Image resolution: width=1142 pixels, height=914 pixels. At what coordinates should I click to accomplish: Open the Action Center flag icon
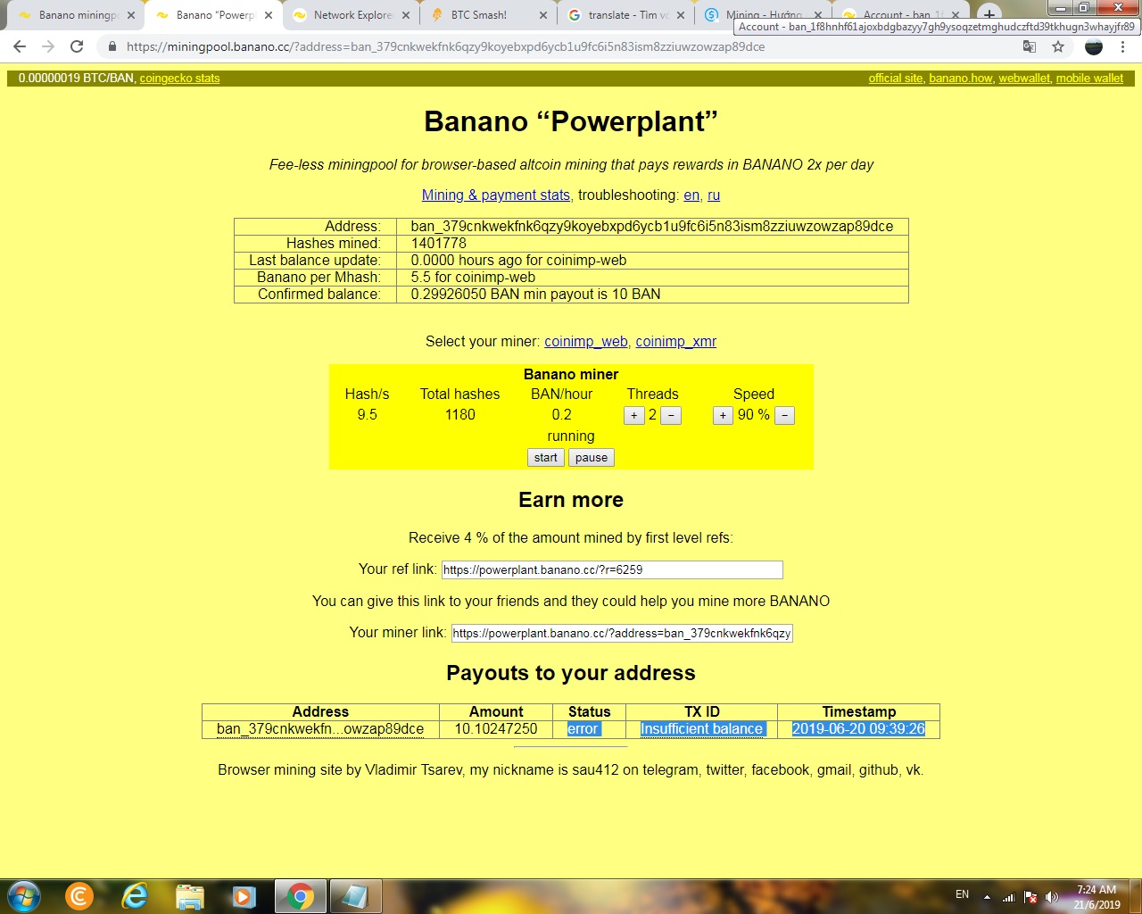tap(1030, 897)
